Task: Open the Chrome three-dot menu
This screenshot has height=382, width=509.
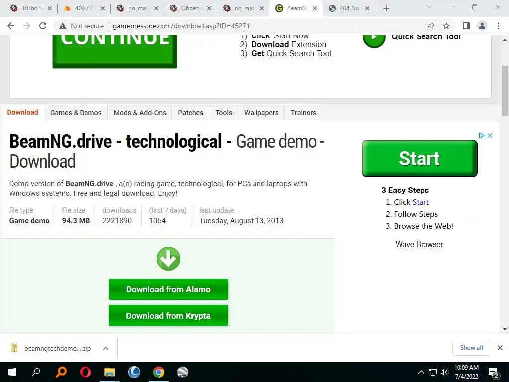Action: click(498, 26)
